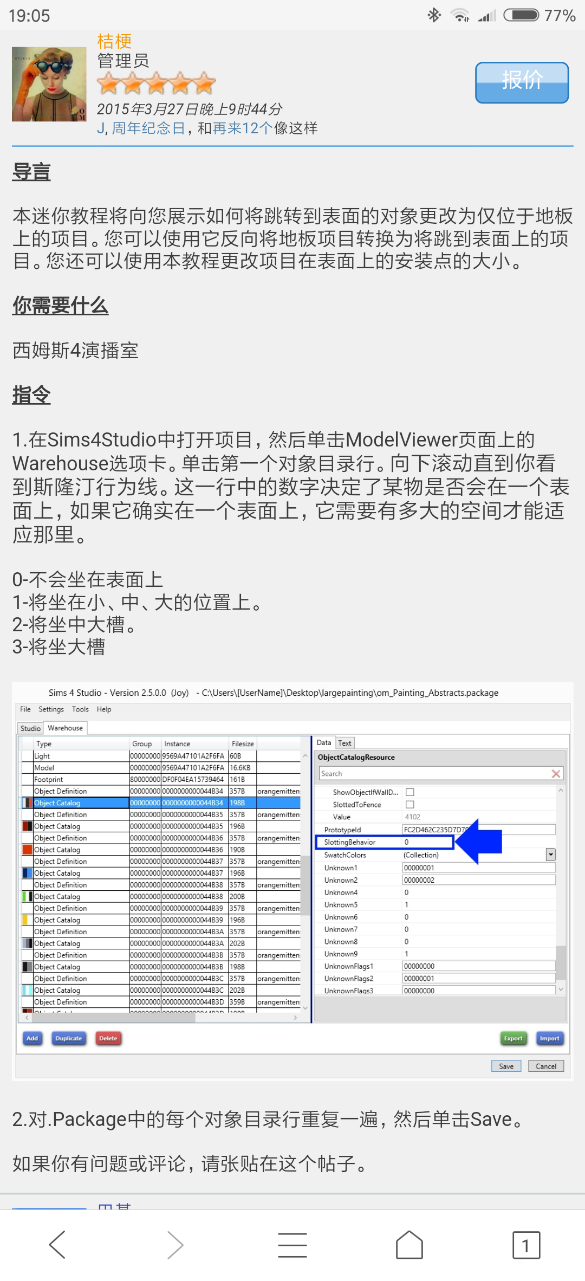The image size is (585, 1281).
Task: Click the Unknown2 value 00000002
Action: click(x=479, y=880)
